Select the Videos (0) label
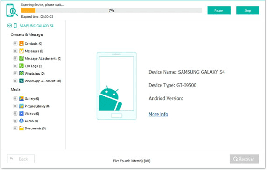This screenshot has width=280, height=170. pyautogui.click(x=32, y=114)
